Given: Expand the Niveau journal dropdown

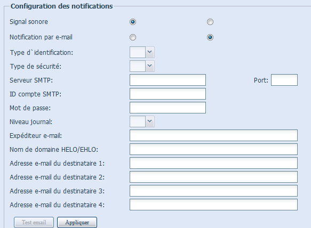Looking at the screenshot, I should [x=150, y=121].
